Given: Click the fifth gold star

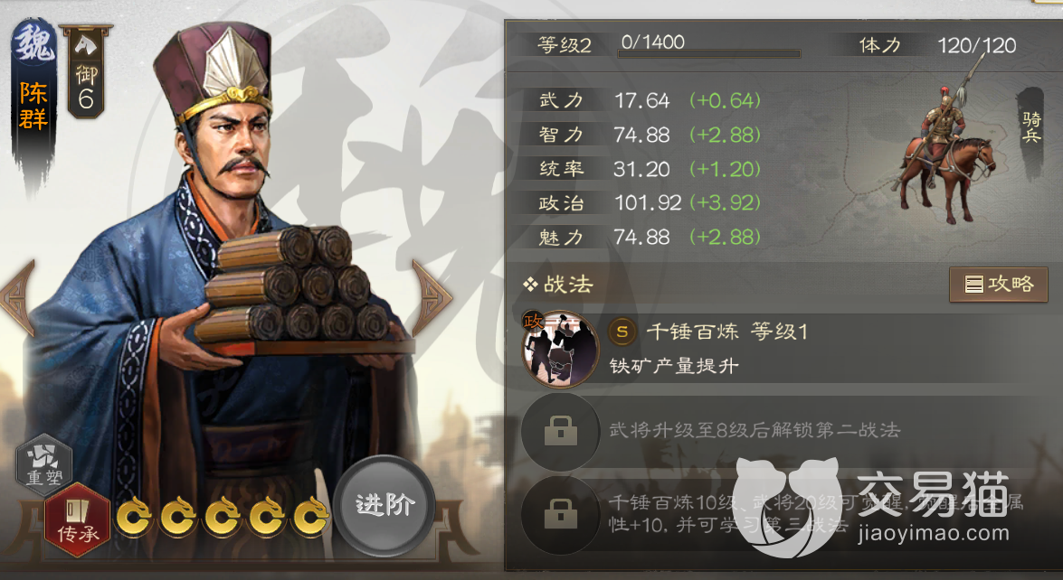Looking at the screenshot, I should click(310, 517).
